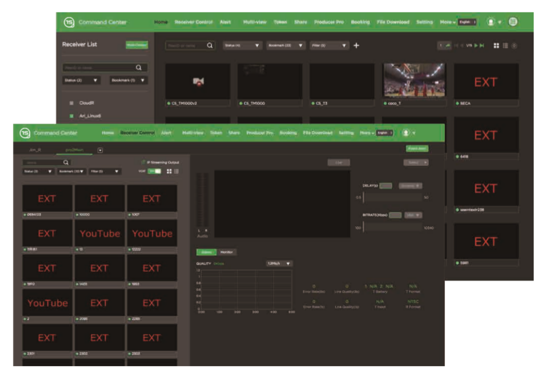Check the CloudR receiver checkbox
This screenshot has height=376, width=542.
click(x=72, y=103)
